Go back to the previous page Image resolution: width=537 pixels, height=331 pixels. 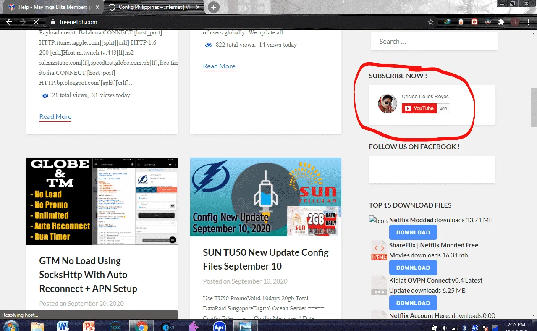click(9, 22)
